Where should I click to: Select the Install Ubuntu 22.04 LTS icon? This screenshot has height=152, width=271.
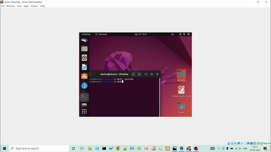pyautogui.click(x=181, y=92)
